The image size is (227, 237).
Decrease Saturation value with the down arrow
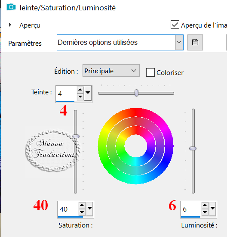pos(82,212)
